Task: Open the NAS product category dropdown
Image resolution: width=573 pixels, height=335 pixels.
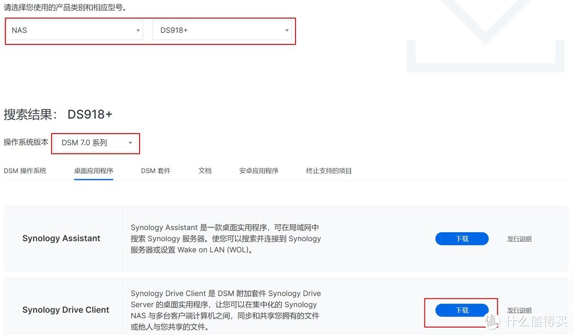Action: click(x=75, y=30)
